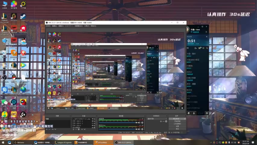Click the list view icon in the friends panel
This screenshot has width=257, height=145.
pyautogui.click(x=203, y=48)
